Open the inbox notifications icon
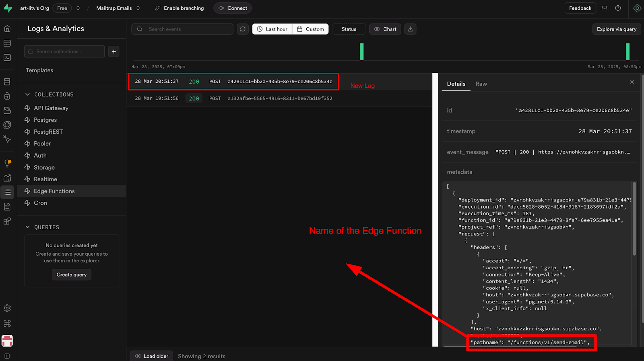 pyautogui.click(x=605, y=8)
